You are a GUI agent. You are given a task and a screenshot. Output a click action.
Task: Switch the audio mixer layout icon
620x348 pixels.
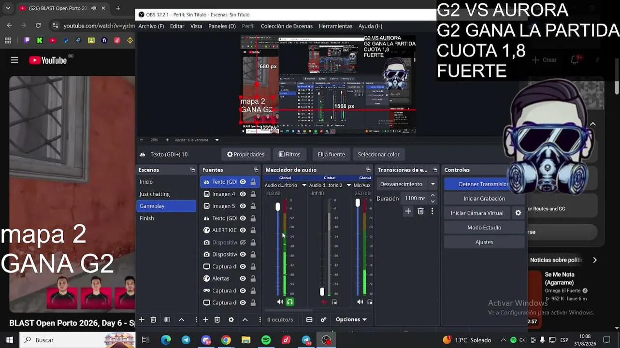(x=309, y=319)
